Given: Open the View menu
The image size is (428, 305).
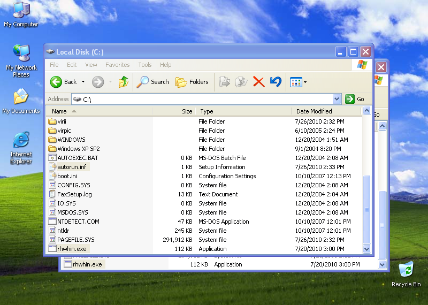Looking at the screenshot, I should tap(91, 65).
